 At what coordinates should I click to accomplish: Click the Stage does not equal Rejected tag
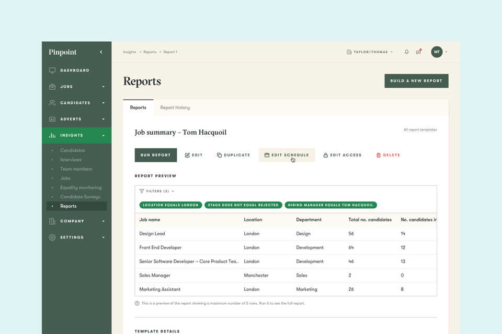point(243,205)
